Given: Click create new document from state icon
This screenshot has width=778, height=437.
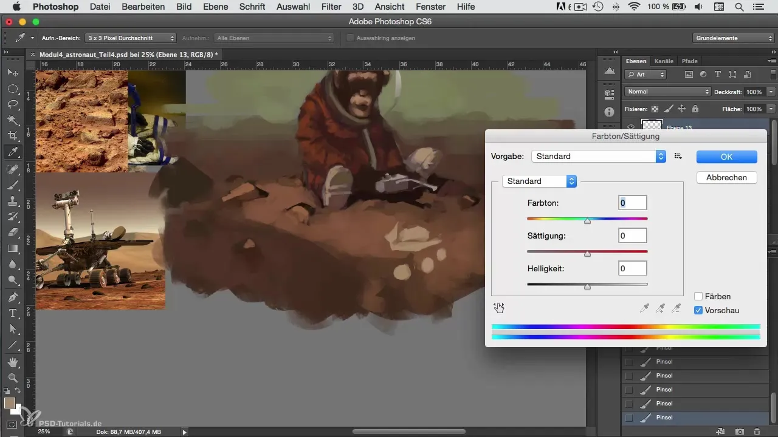Looking at the screenshot, I should (721, 432).
